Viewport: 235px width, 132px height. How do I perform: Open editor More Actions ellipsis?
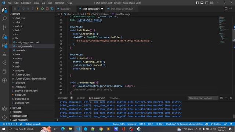[x=231, y=9]
